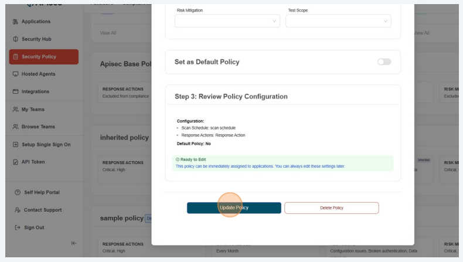Click the Step 3: Review Policy Configuration heading

(x=231, y=97)
